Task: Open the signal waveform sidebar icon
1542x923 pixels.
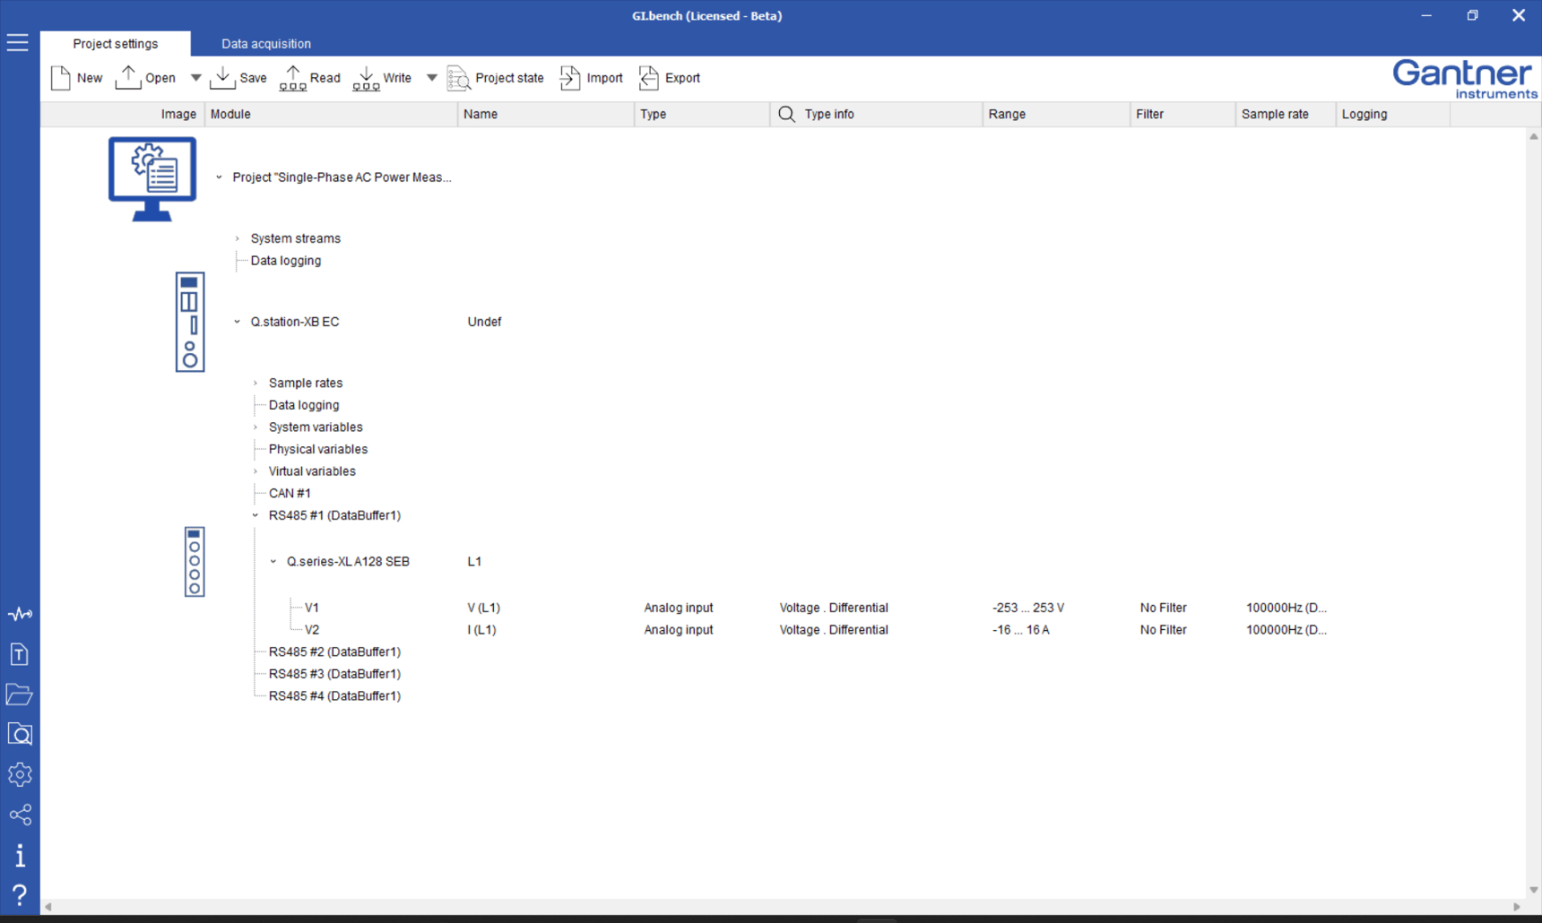Action: click(x=20, y=614)
